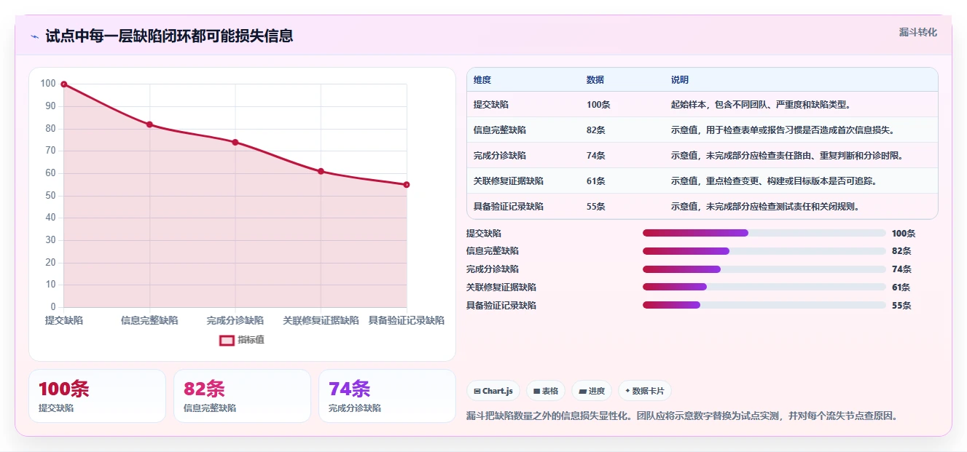Click the chart data point at 100
Screen dimensions: 967x452
[64, 84]
